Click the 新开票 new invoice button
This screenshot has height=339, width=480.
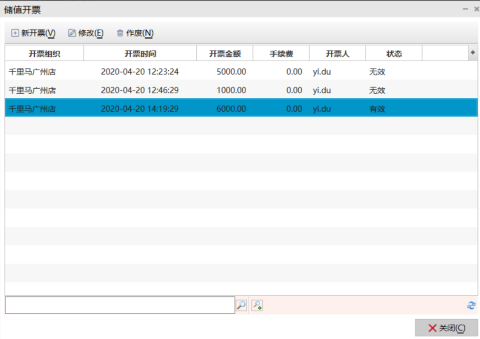[x=33, y=33]
